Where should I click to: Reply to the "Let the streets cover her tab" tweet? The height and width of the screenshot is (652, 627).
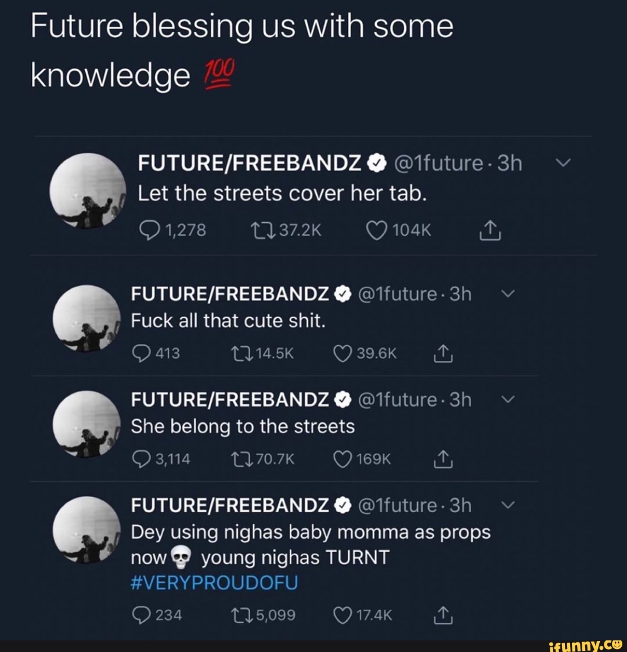click(147, 231)
